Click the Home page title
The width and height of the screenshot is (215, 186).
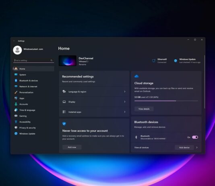click(64, 48)
